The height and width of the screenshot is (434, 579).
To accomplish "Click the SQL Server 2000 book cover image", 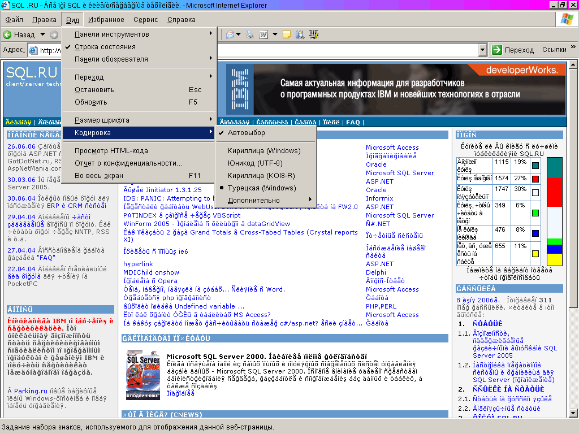I will [x=141, y=375].
